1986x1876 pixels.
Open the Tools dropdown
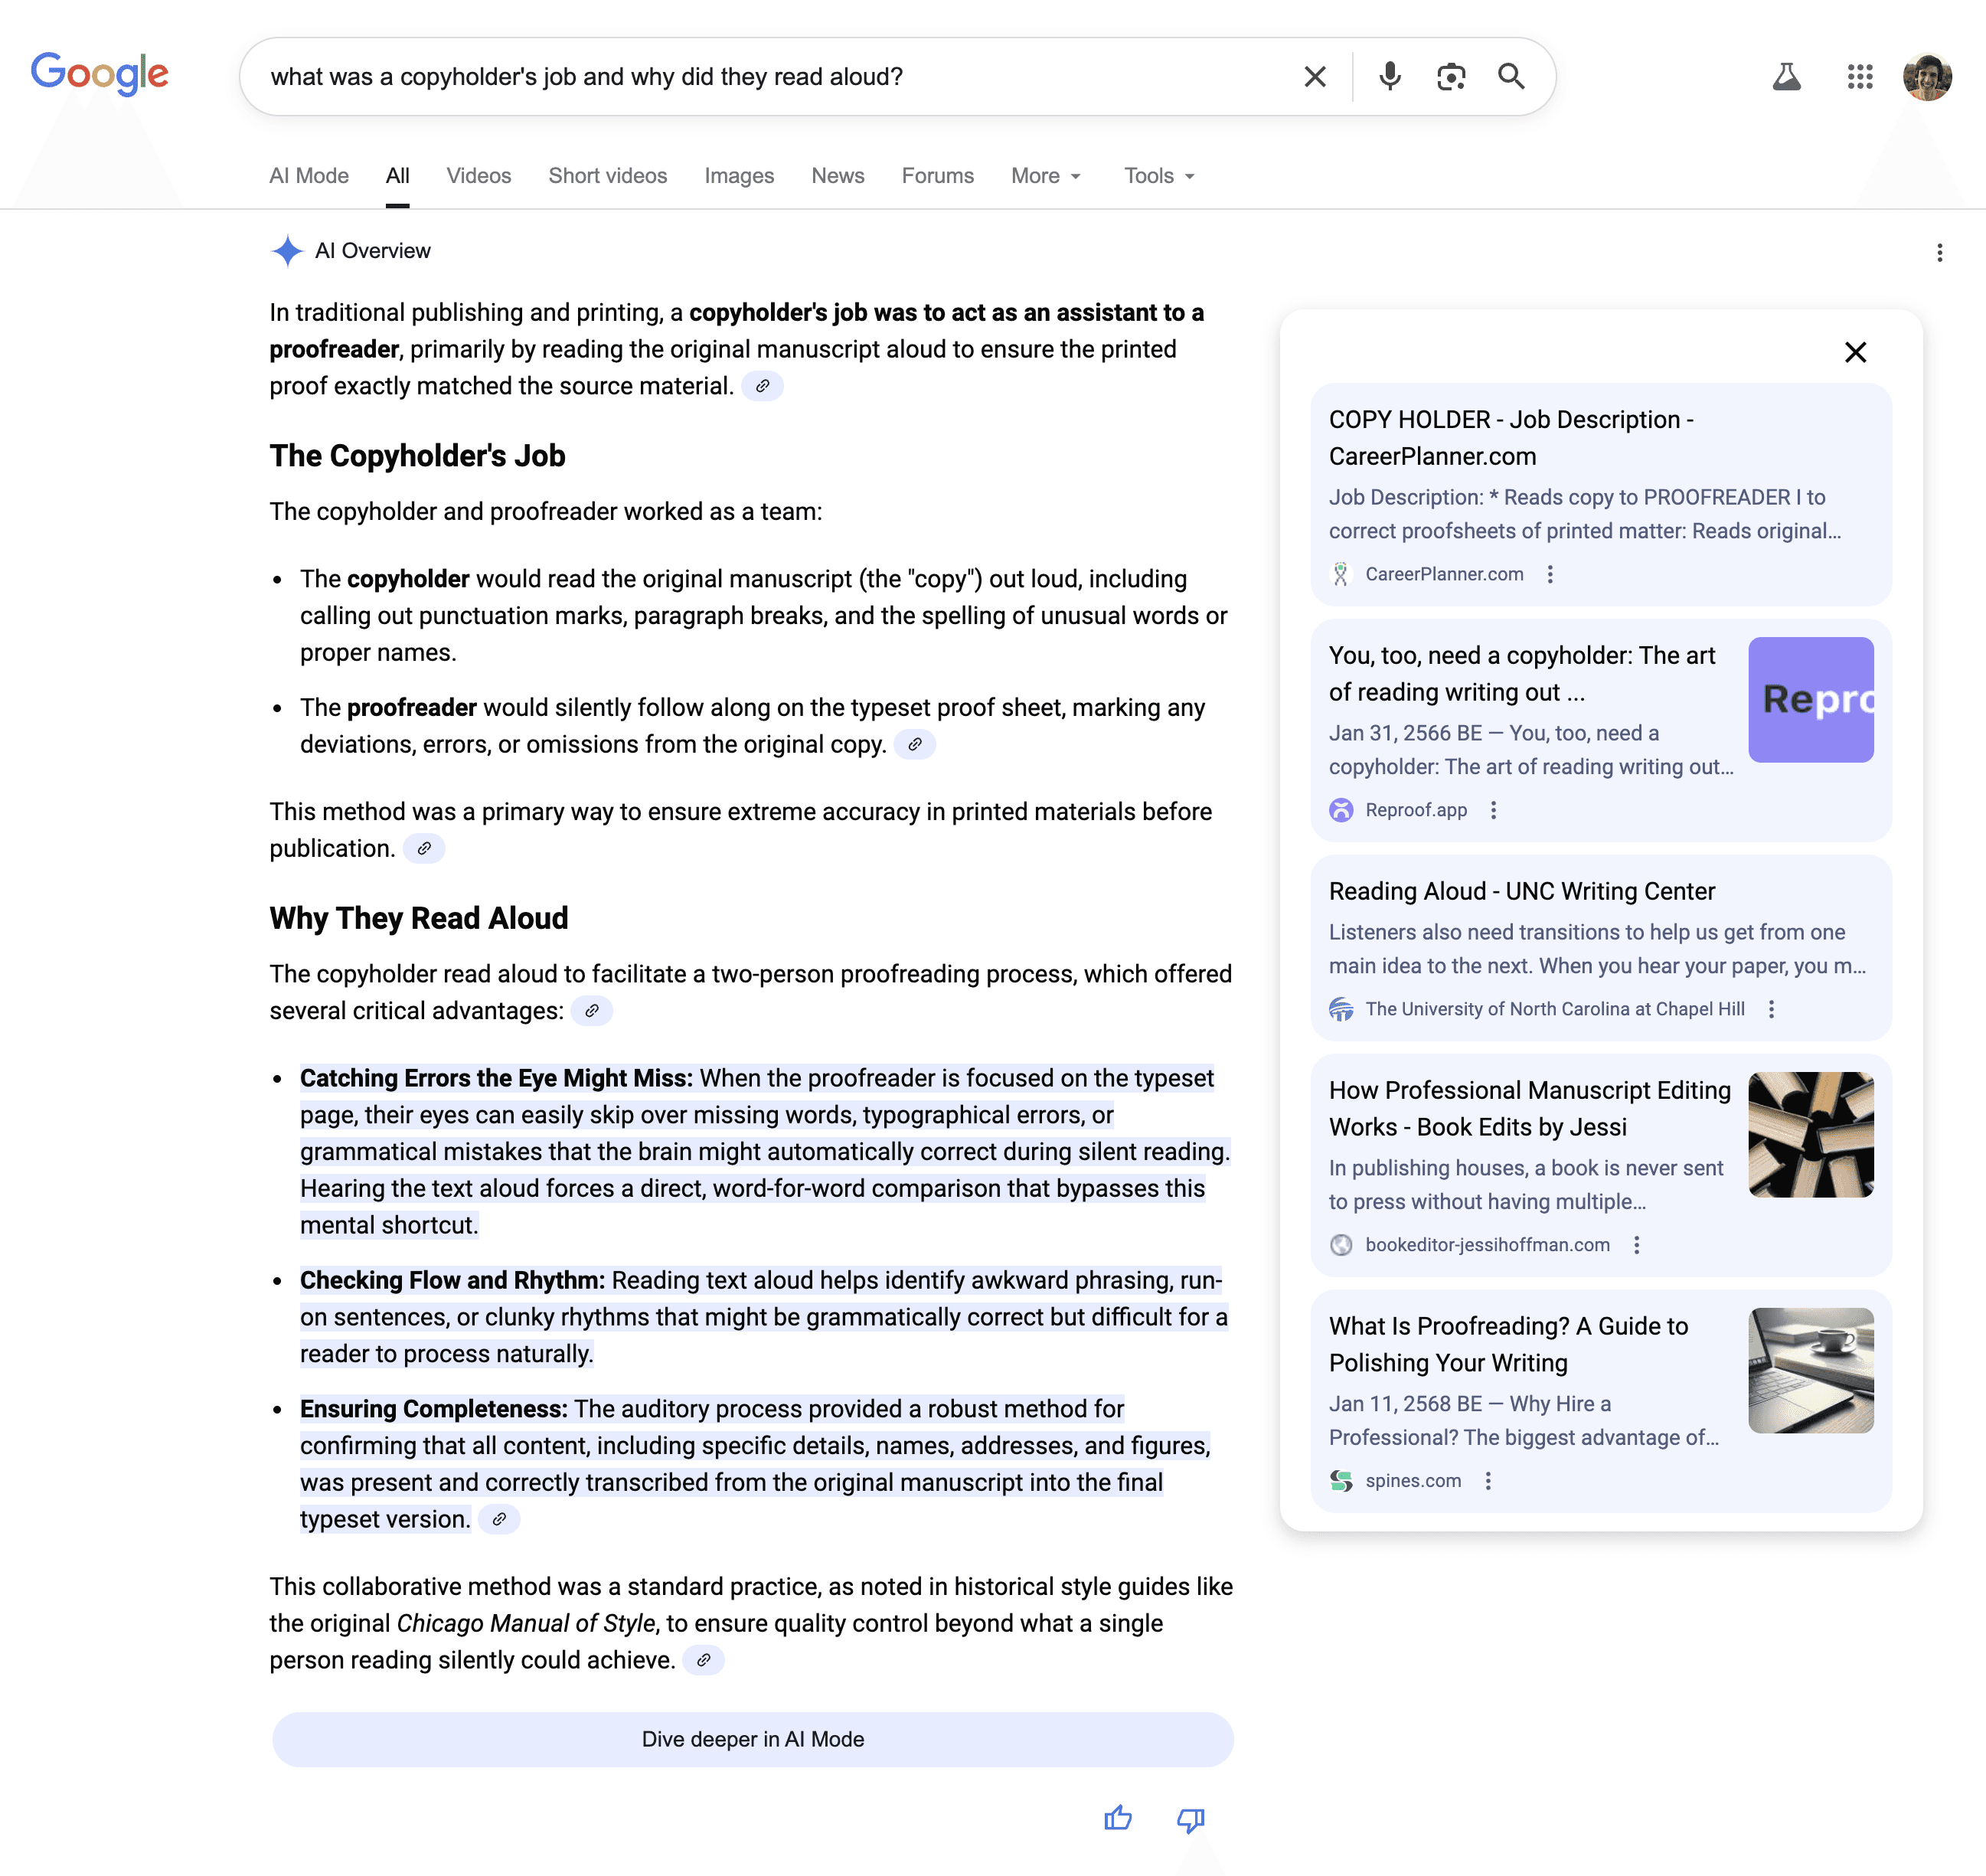(x=1159, y=176)
